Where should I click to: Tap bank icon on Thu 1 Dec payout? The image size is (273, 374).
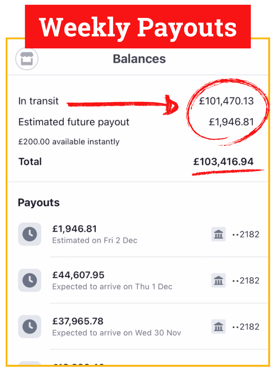218,281
